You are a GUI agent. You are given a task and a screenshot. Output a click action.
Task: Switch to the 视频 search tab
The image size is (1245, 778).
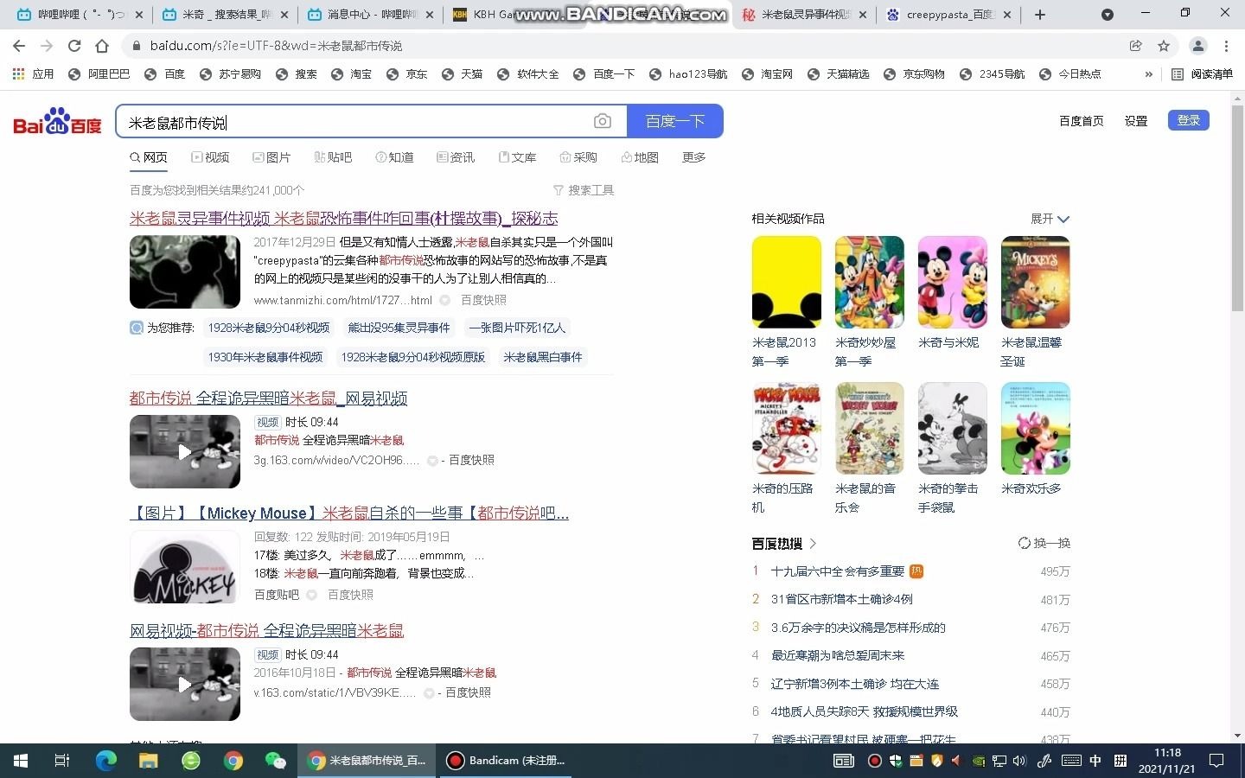pos(210,157)
